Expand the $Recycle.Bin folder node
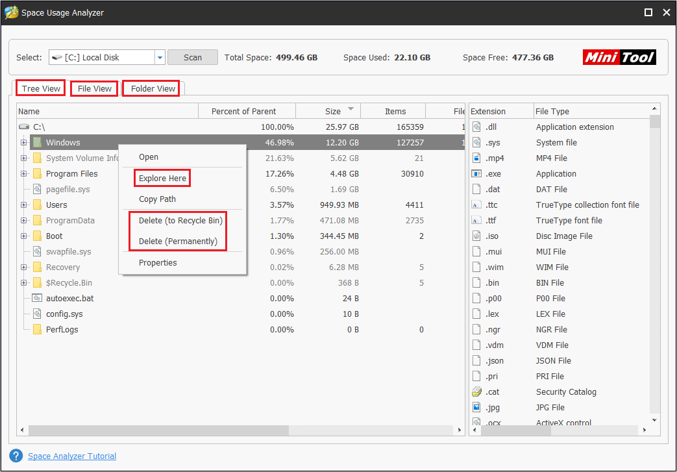677x472 pixels. coord(24,283)
